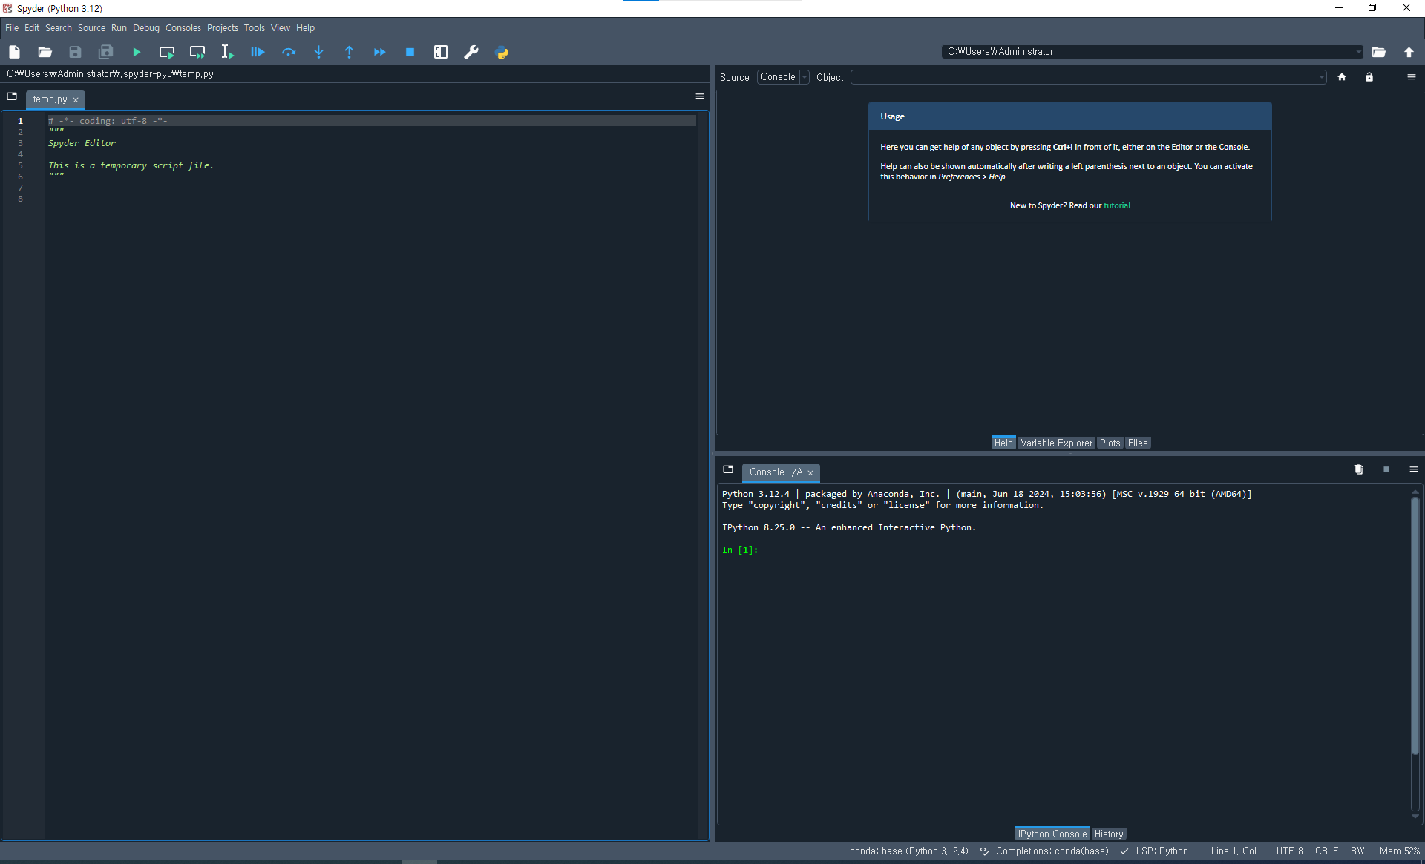Click Remove all variables trash icon
1425x864 pixels.
[1359, 469]
